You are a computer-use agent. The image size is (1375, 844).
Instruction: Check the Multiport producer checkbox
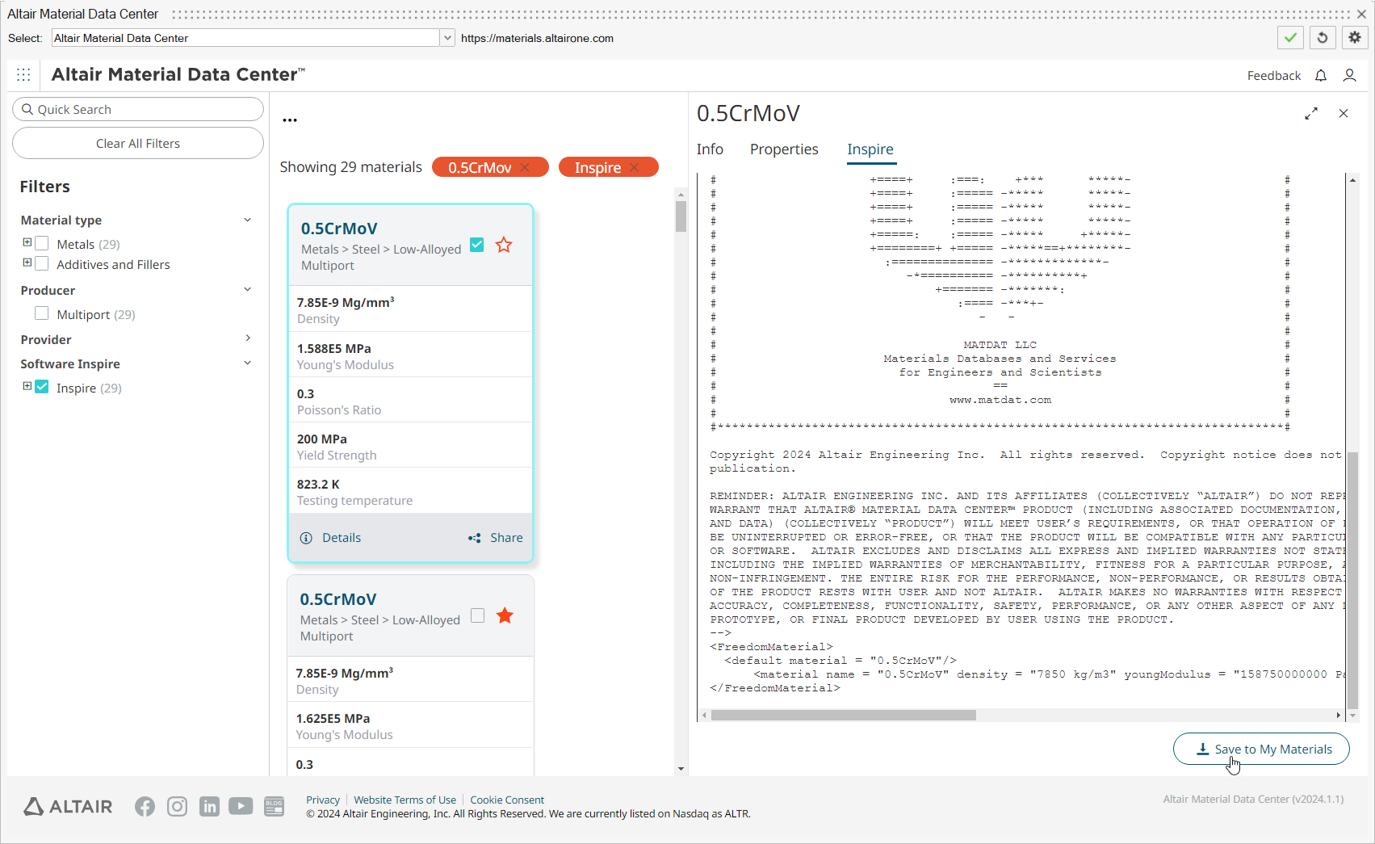[42, 314]
